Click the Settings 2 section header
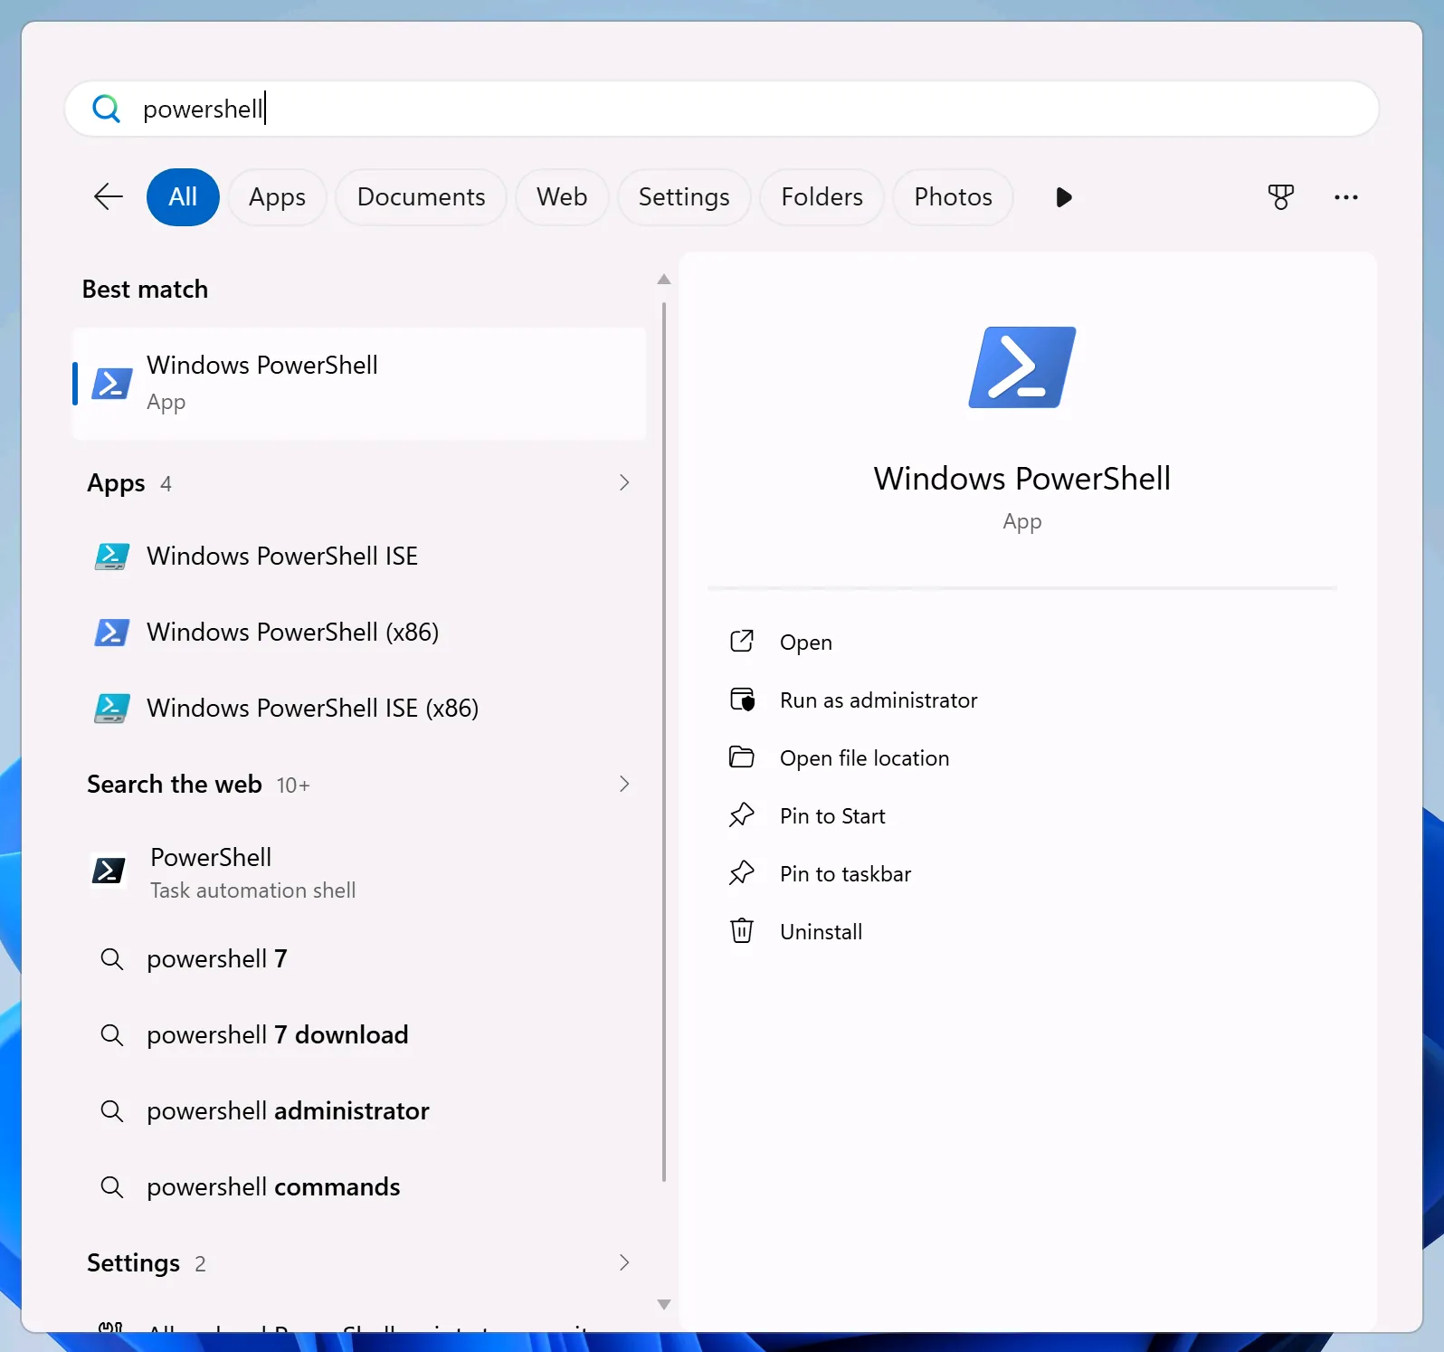1444x1352 pixels. click(147, 1263)
